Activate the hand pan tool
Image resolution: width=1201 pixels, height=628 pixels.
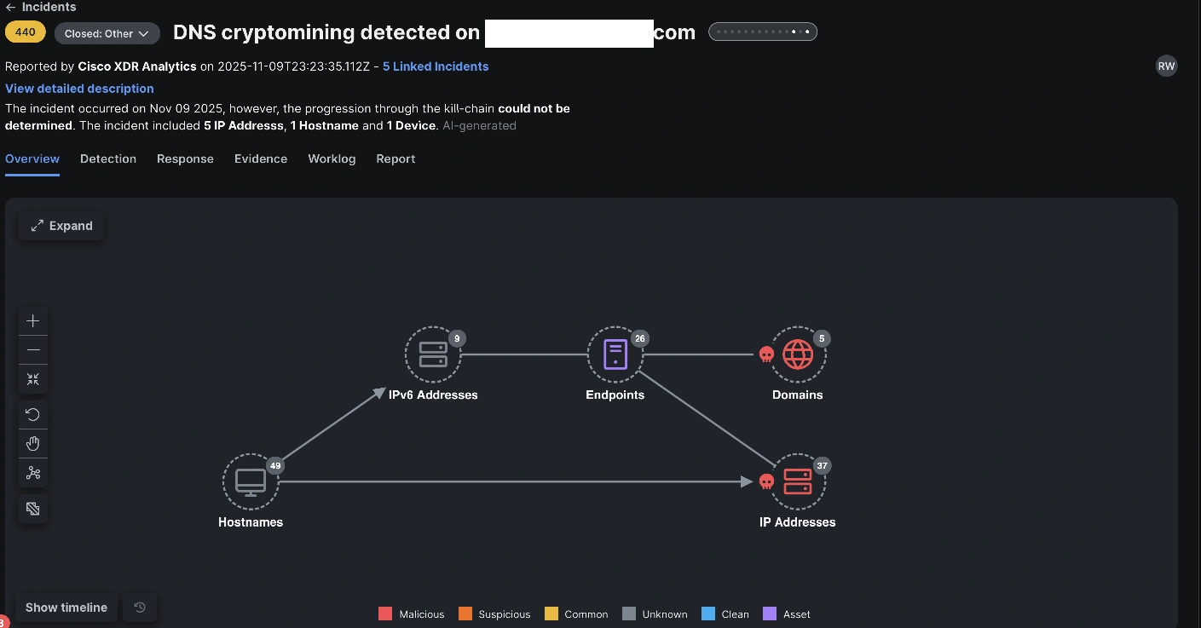tap(33, 443)
